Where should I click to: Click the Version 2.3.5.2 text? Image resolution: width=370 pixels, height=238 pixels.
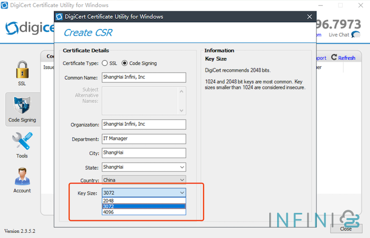pos(20,231)
